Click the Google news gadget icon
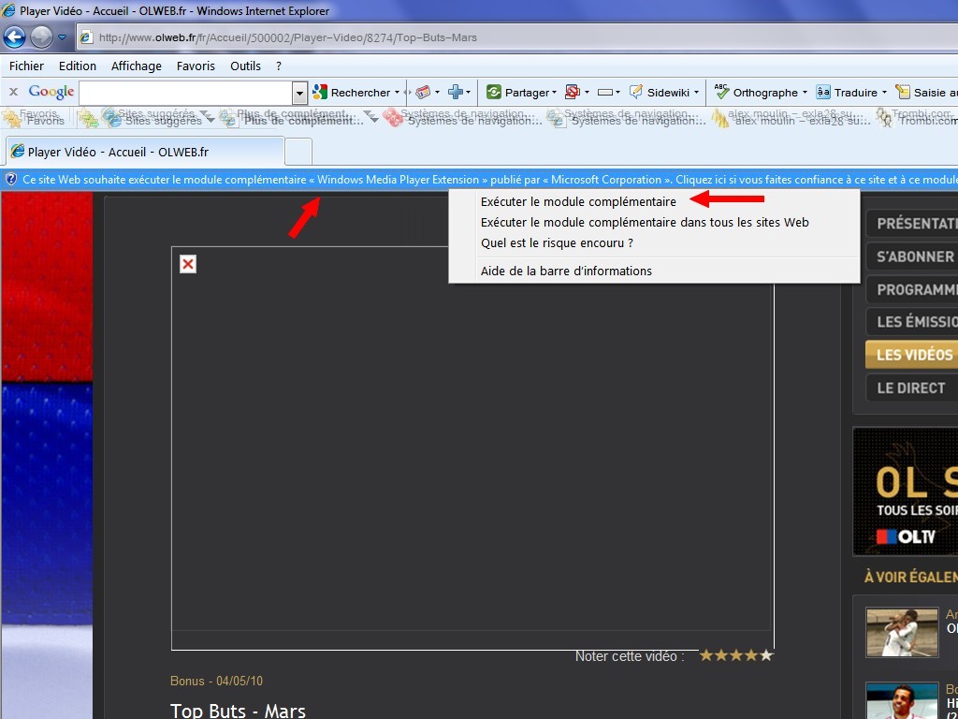This screenshot has height=719, width=958. point(423,93)
